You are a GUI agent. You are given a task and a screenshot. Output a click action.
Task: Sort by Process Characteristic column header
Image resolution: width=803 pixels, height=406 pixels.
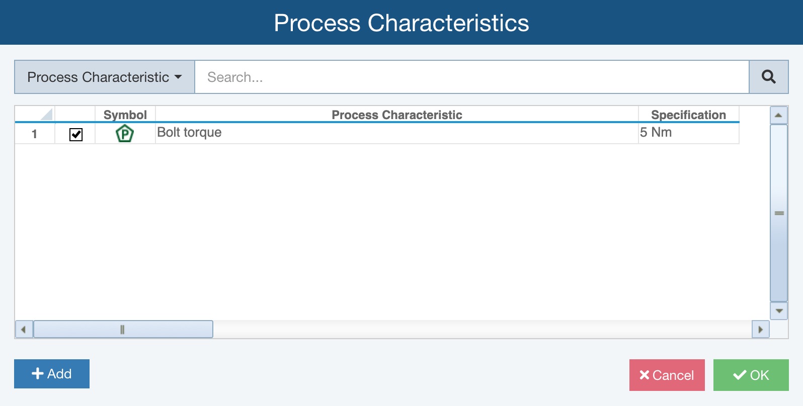point(396,115)
